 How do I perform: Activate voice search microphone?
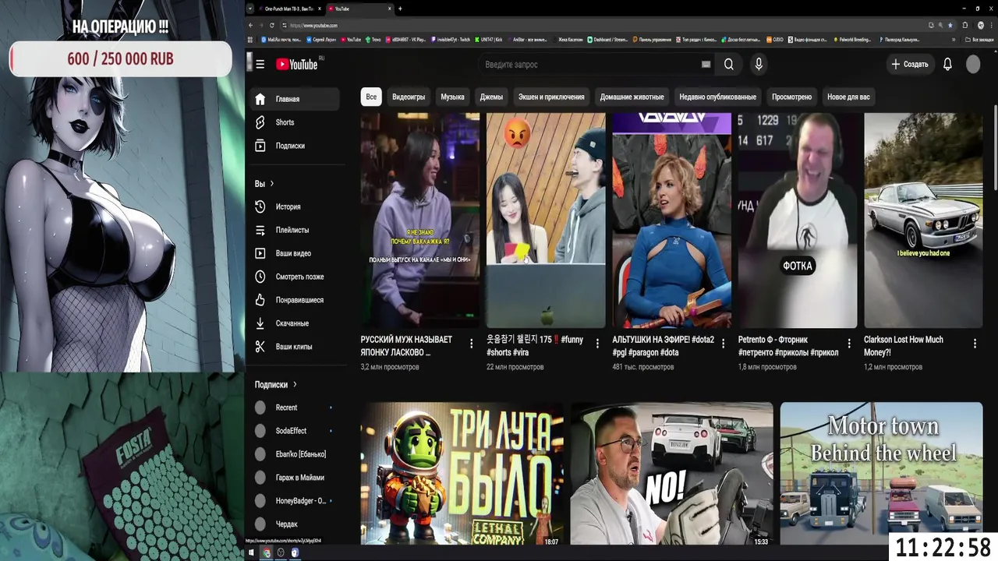tap(759, 65)
